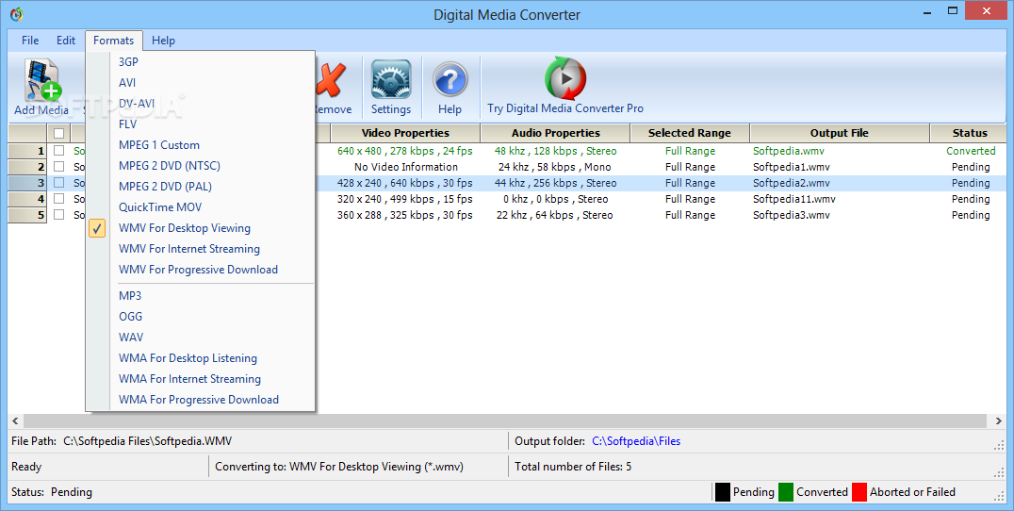Click scrollbar left arrow
Screen dimensions: 1014x511
click(15, 421)
